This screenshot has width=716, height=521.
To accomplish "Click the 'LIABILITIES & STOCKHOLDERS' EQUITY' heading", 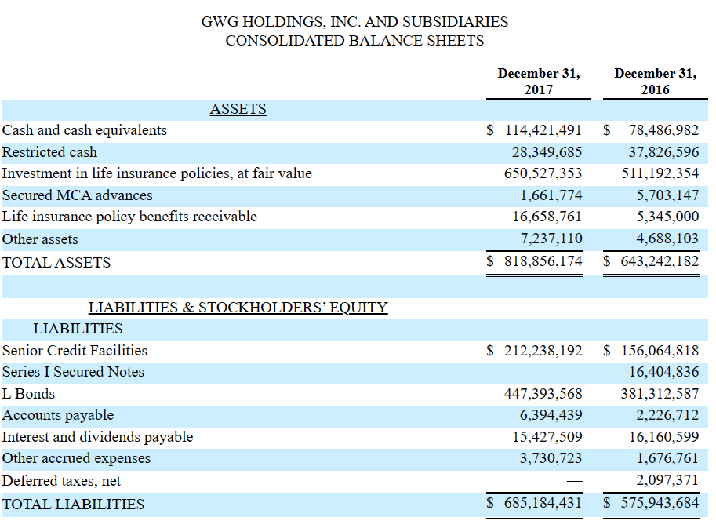I will pos(238,307).
